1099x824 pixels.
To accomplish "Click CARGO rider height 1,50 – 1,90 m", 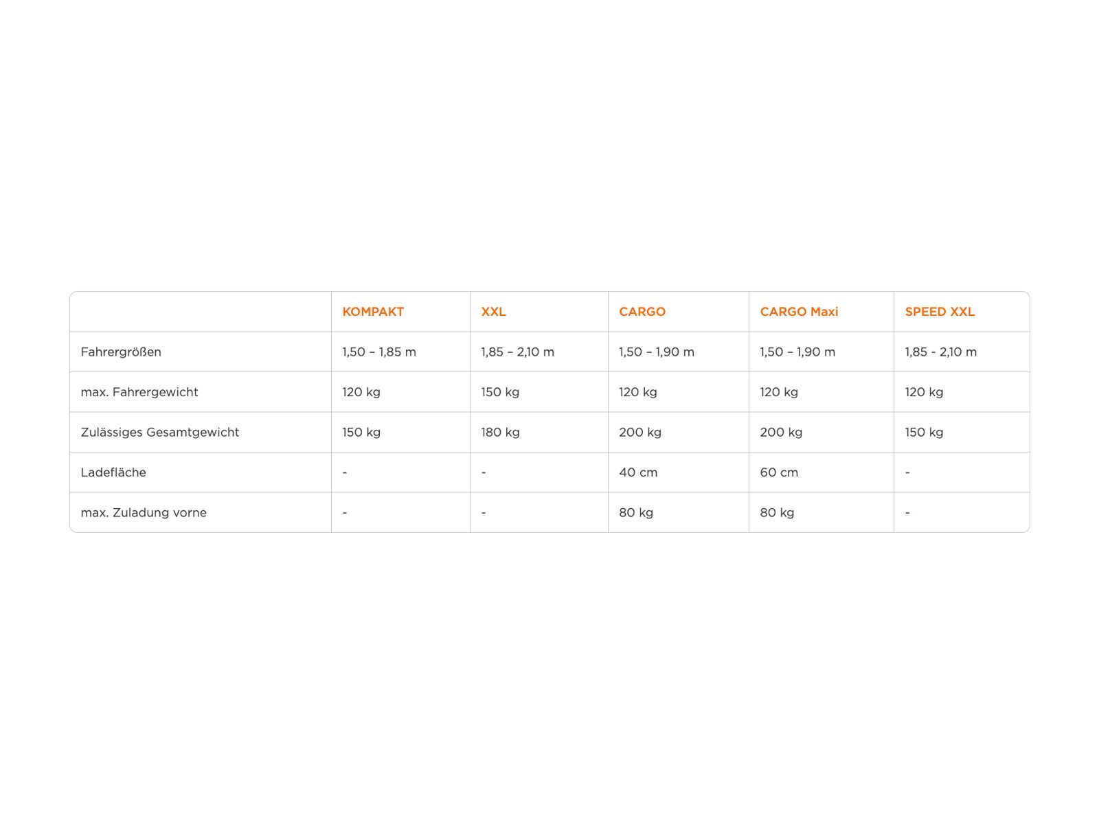I will pyautogui.click(x=657, y=352).
